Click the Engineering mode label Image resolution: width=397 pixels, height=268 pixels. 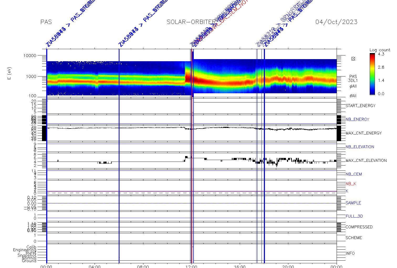[x=25, y=250]
